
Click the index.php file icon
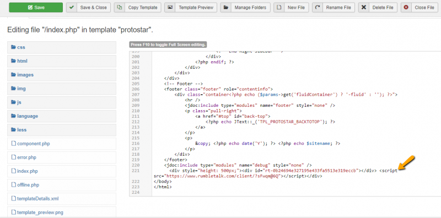click(x=13, y=171)
